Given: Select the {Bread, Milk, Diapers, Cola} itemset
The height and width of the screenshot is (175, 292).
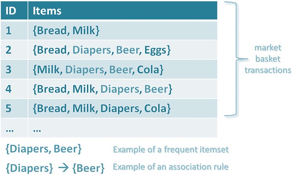Looking at the screenshot, I should [102, 108].
